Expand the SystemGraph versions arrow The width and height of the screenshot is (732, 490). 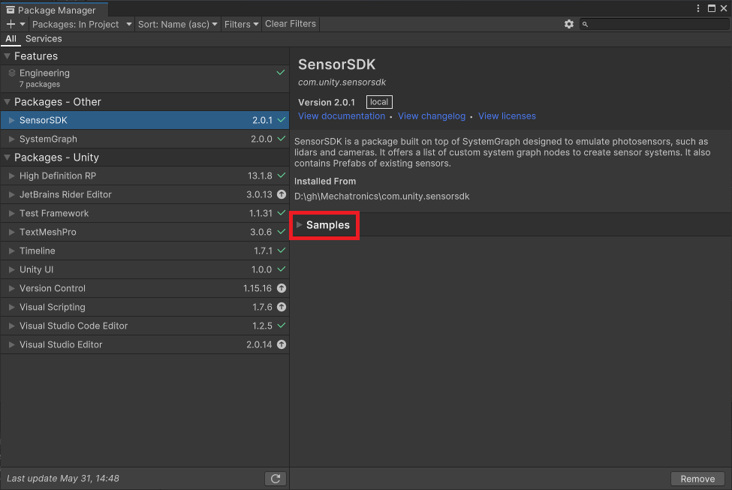[12, 139]
